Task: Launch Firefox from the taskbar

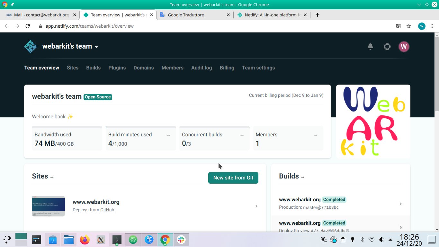Action: coord(85,240)
